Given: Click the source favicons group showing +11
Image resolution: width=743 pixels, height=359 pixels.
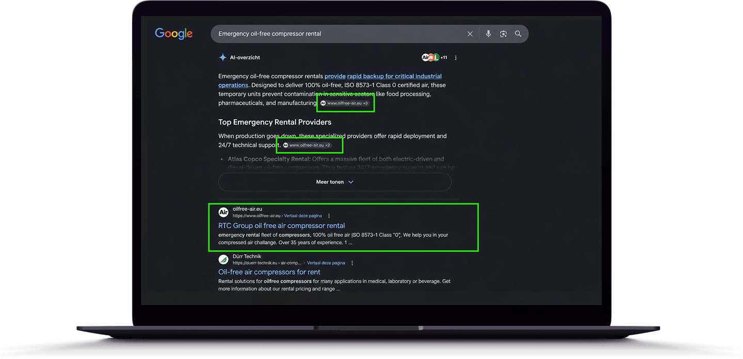Looking at the screenshot, I should click(x=434, y=58).
